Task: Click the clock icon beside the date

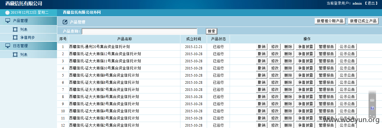Action: [7, 13]
